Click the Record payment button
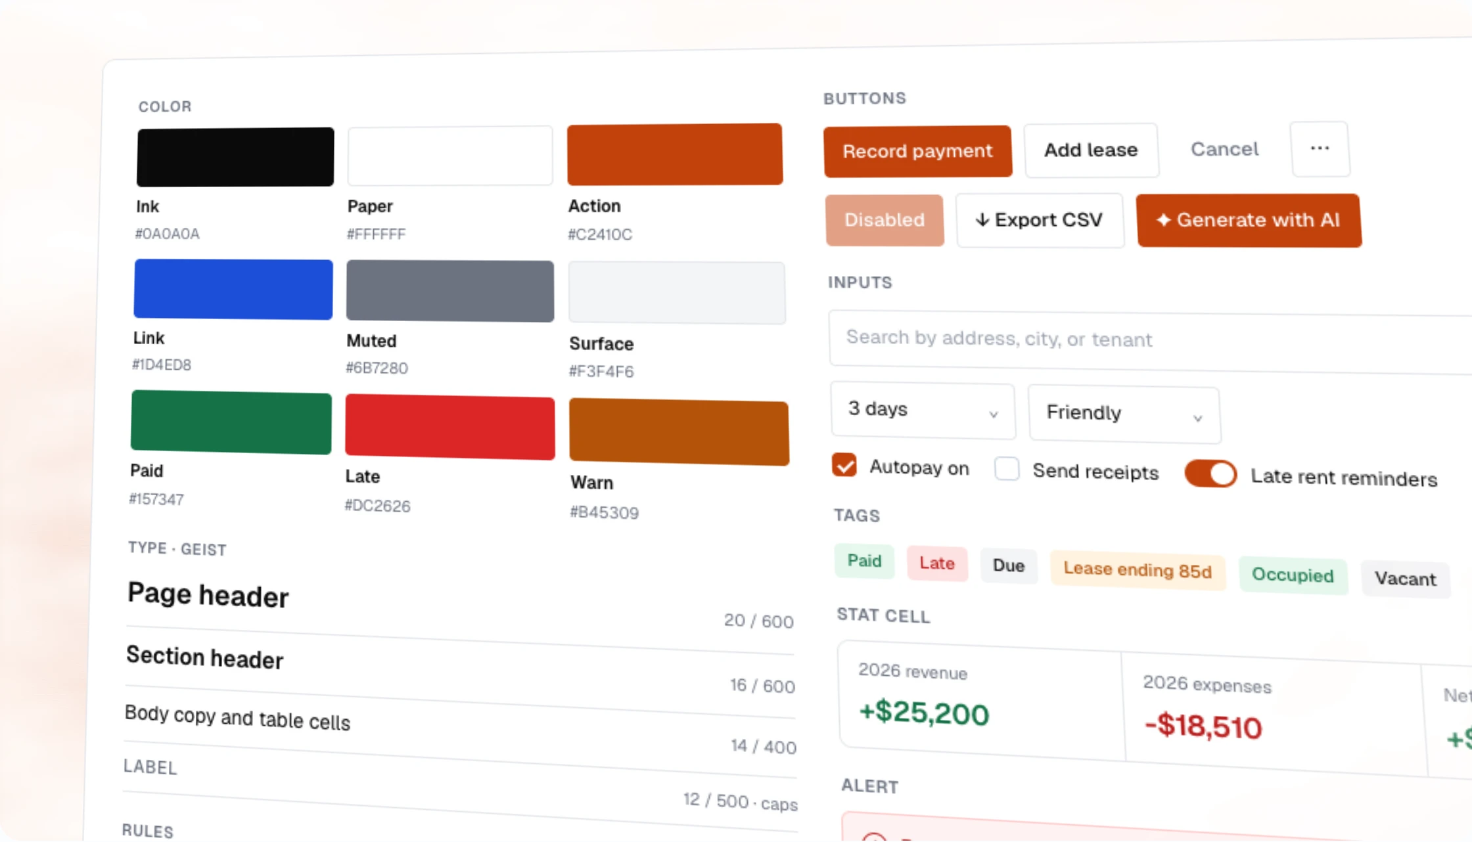The width and height of the screenshot is (1472, 842). click(x=917, y=151)
